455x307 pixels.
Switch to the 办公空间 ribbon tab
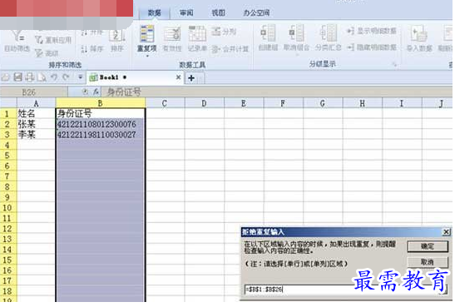click(256, 12)
